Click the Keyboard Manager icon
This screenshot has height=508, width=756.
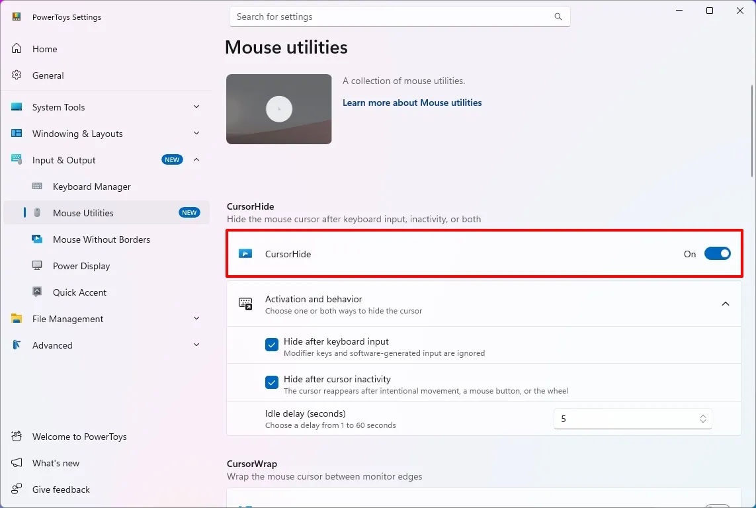[37, 187]
